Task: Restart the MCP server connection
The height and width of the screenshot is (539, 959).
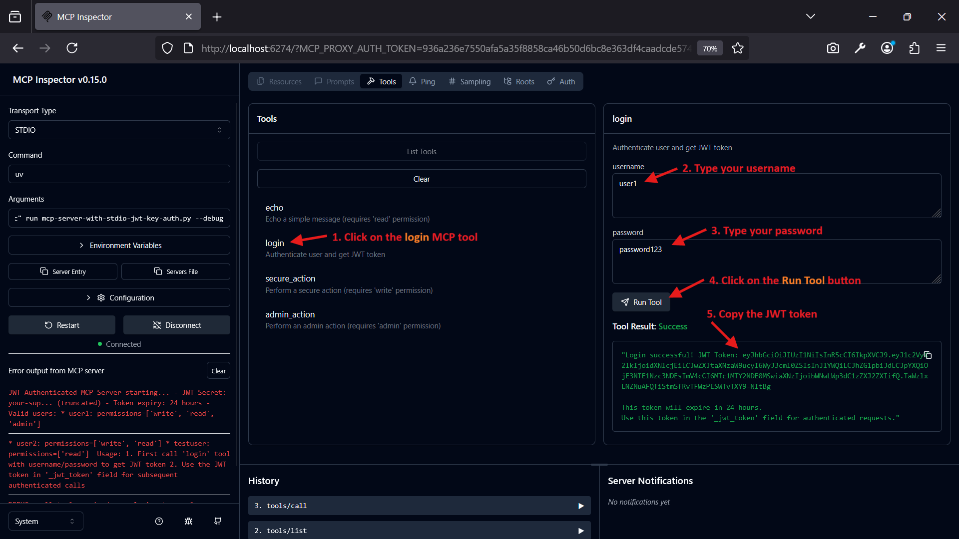Action: (x=62, y=325)
